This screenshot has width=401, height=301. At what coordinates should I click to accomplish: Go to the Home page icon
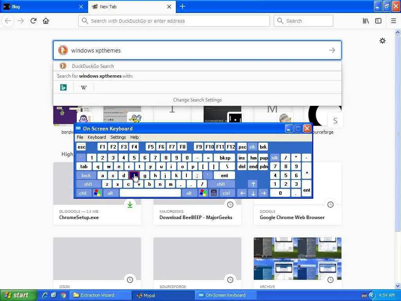tap(46, 21)
